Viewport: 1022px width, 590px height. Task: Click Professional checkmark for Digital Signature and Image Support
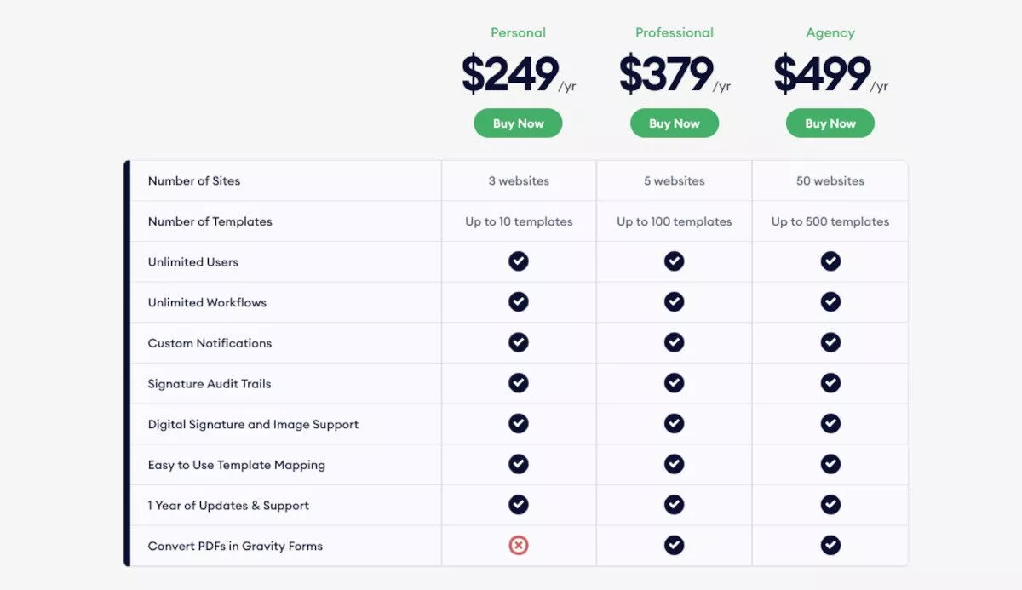675,424
